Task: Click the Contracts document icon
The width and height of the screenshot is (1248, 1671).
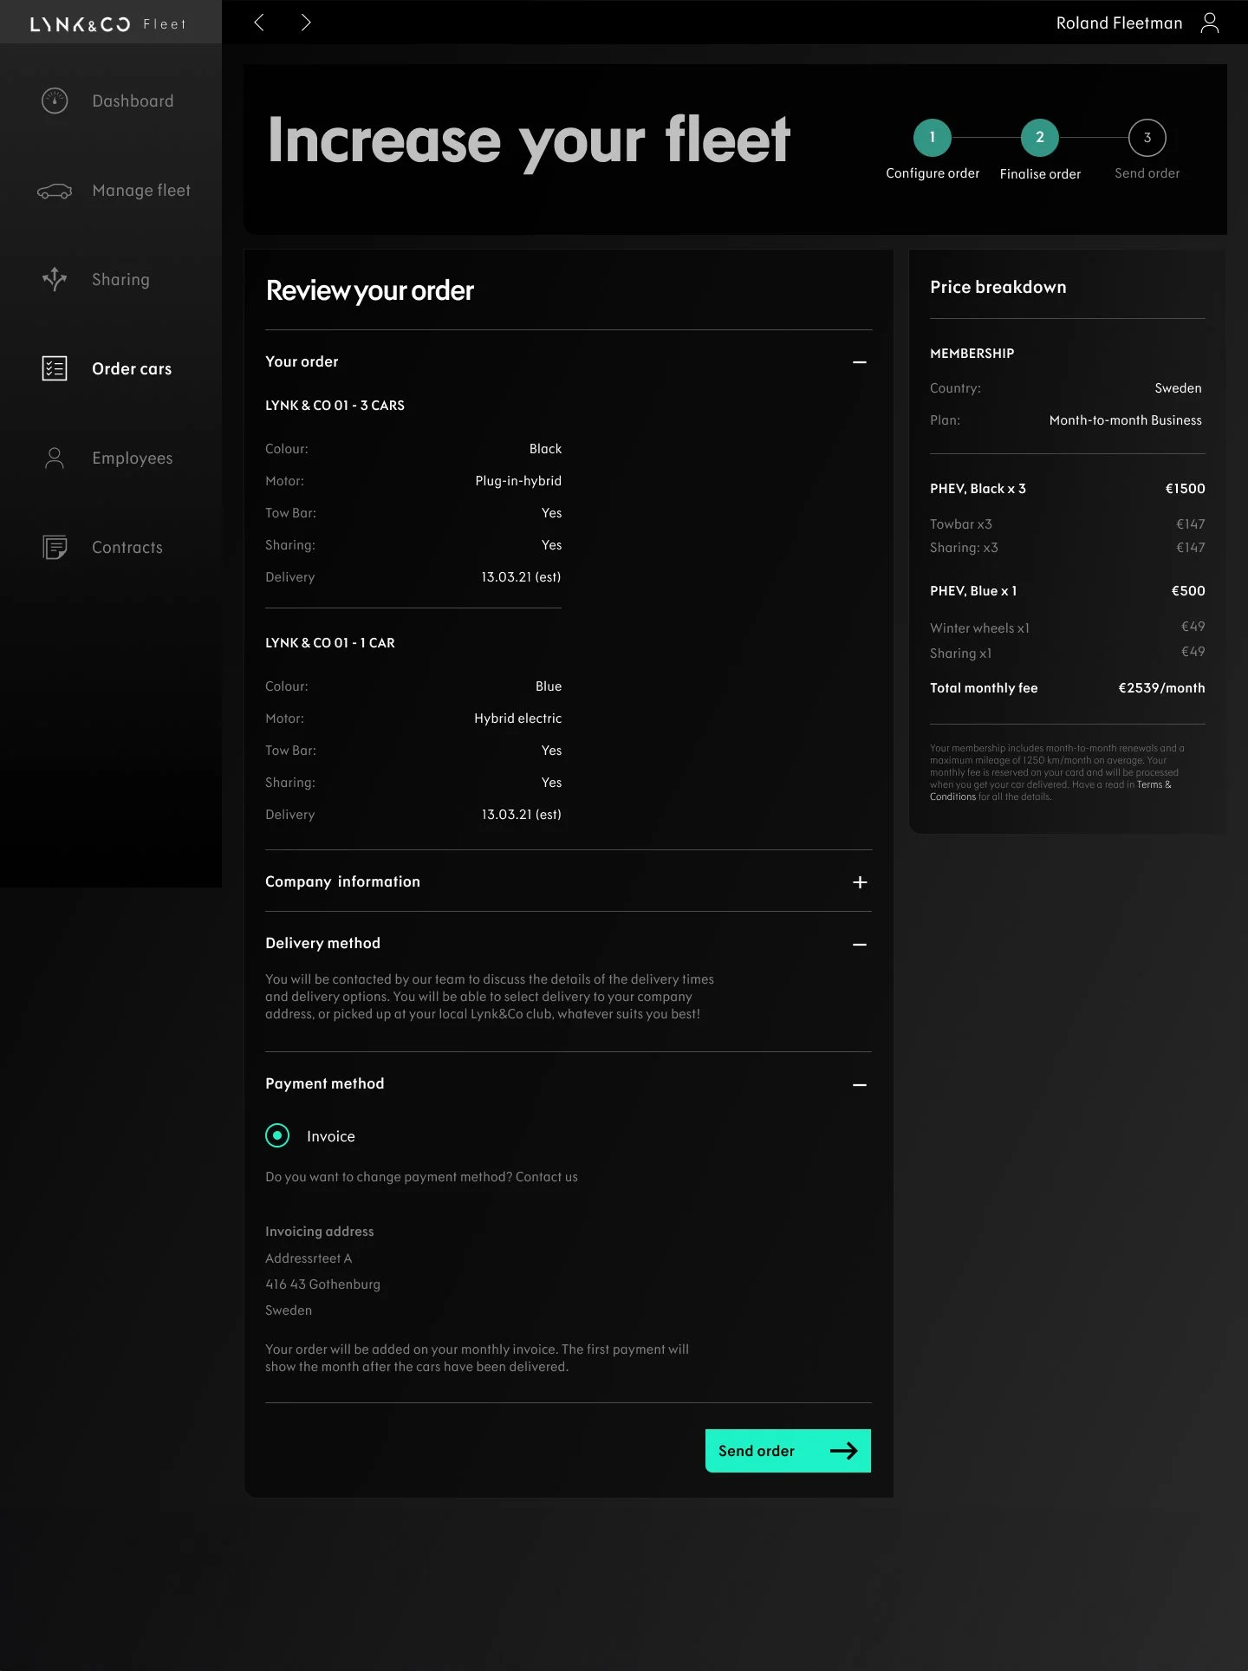Action: point(55,547)
